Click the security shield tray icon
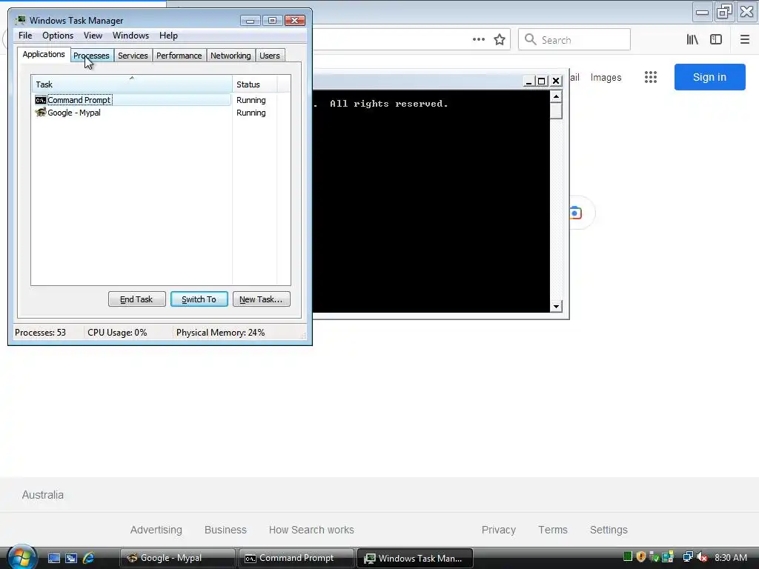The height and width of the screenshot is (569, 759). (x=641, y=557)
